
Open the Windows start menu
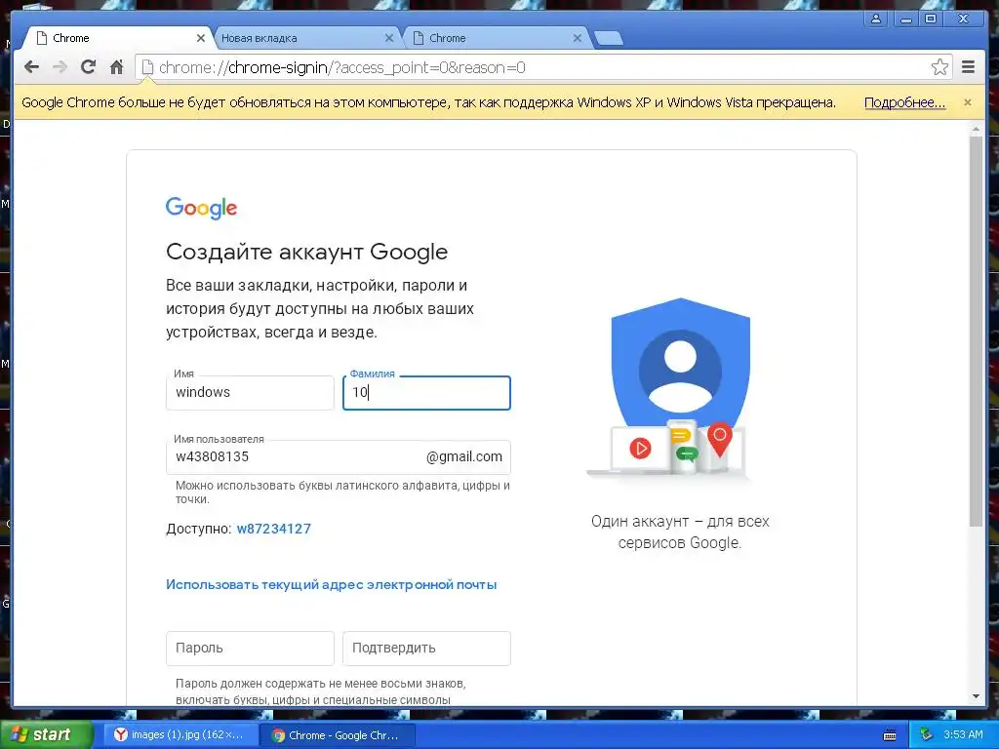coord(45,735)
